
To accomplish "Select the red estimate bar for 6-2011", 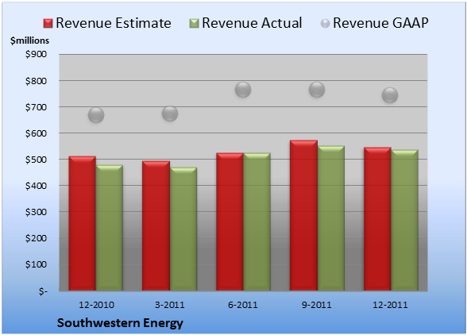I will pyautogui.click(x=230, y=221).
